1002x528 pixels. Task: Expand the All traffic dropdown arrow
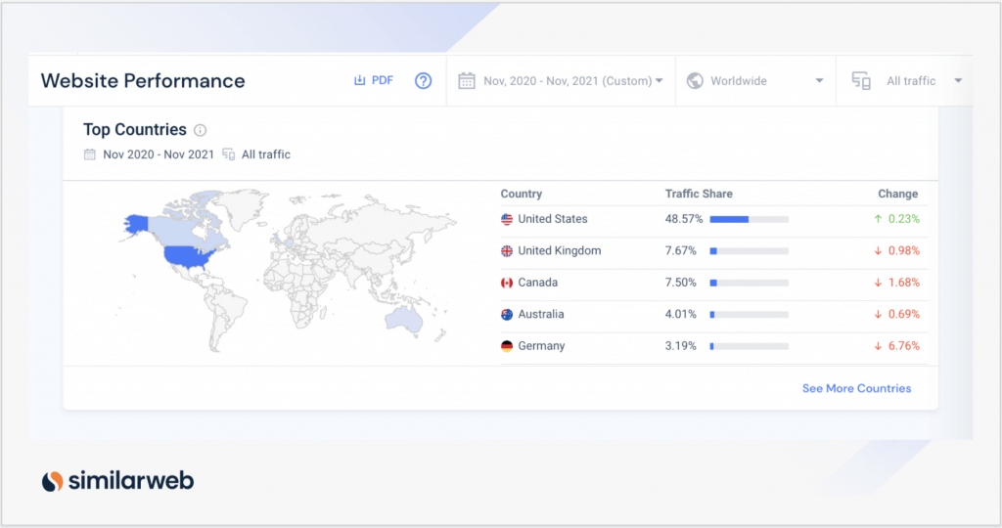(x=958, y=81)
